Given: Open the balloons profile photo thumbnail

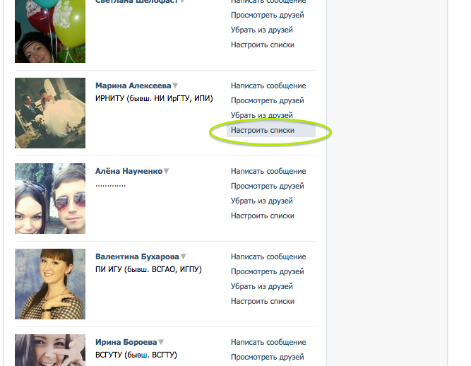Looking at the screenshot, I should click(x=50, y=31).
